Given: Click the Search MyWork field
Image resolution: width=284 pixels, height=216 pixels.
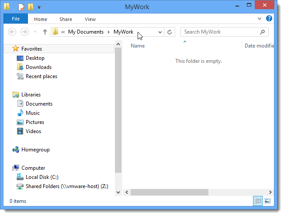Looking at the screenshot, I should 224,32.
